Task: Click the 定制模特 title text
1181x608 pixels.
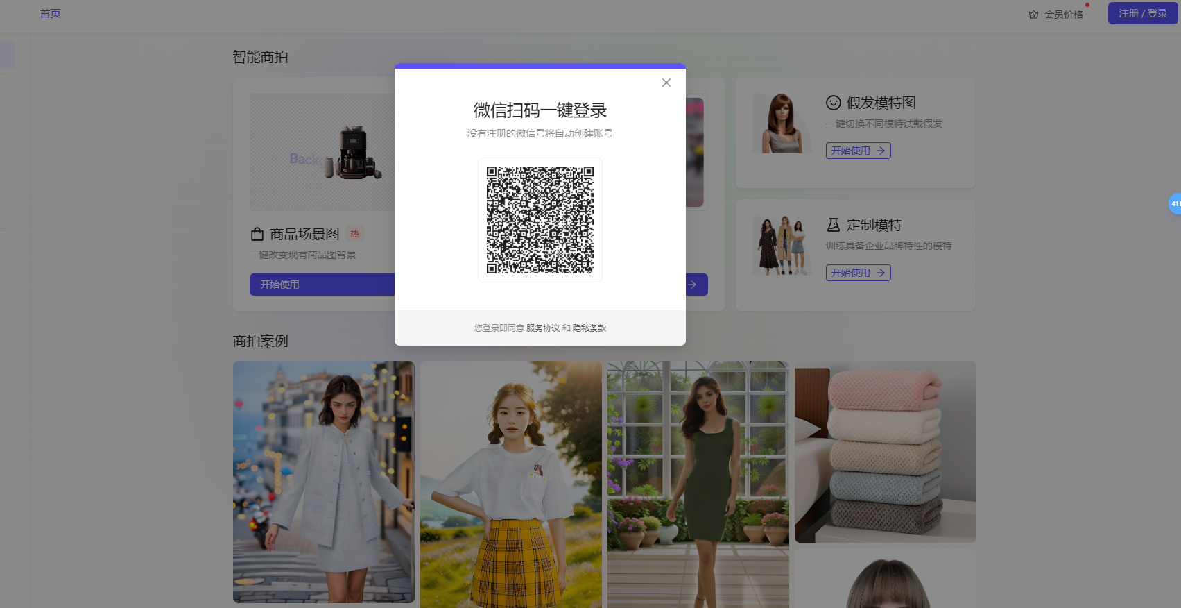Action: click(874, 225)
